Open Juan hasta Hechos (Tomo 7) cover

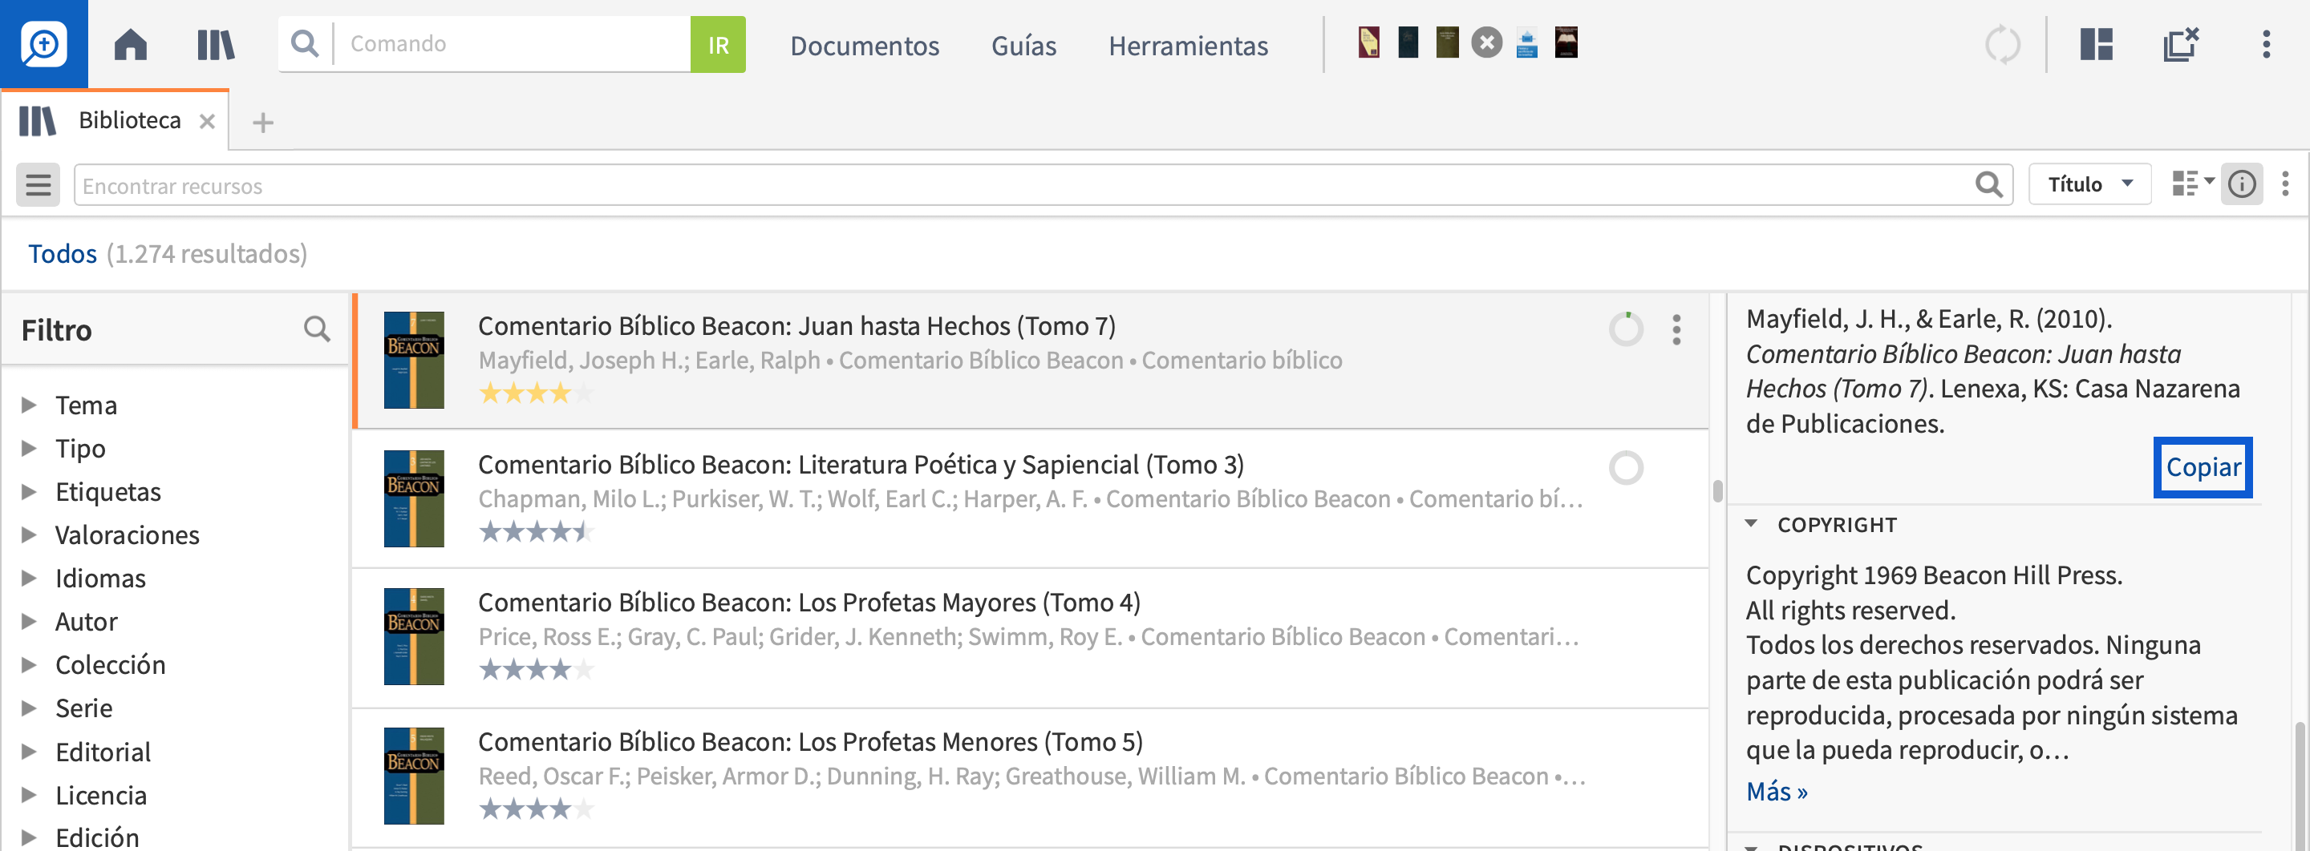(x=413, y=360)
